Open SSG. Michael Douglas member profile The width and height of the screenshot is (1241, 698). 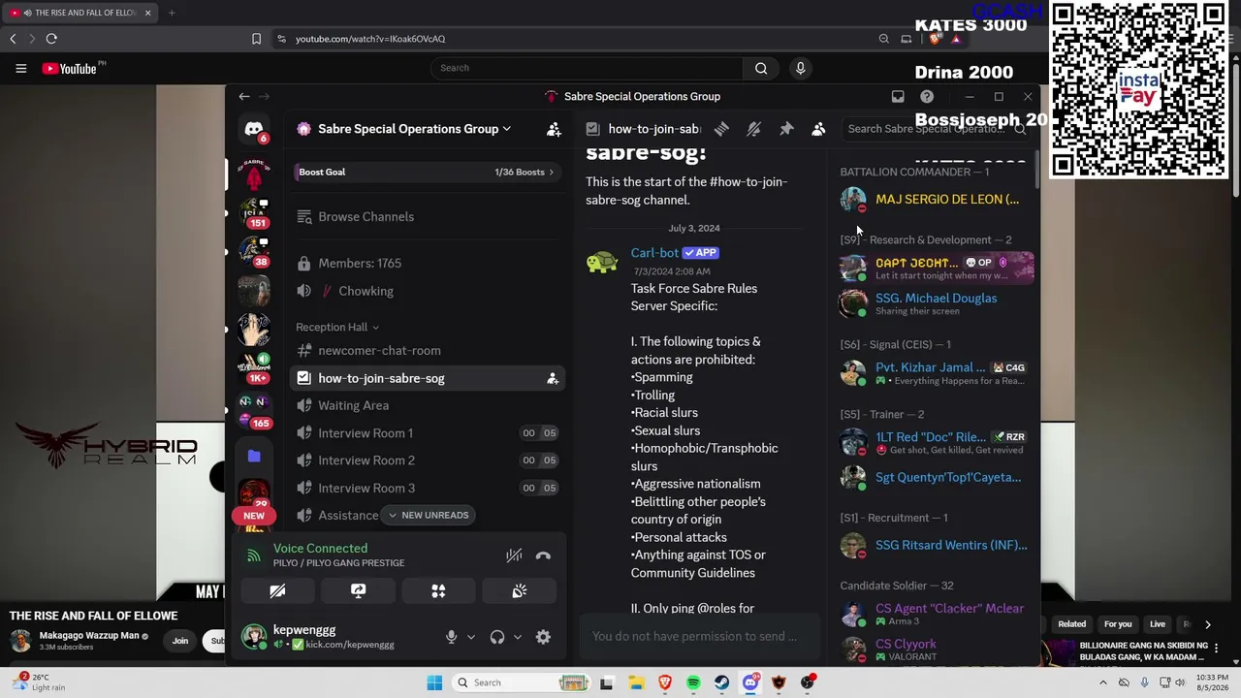[936, 303]
